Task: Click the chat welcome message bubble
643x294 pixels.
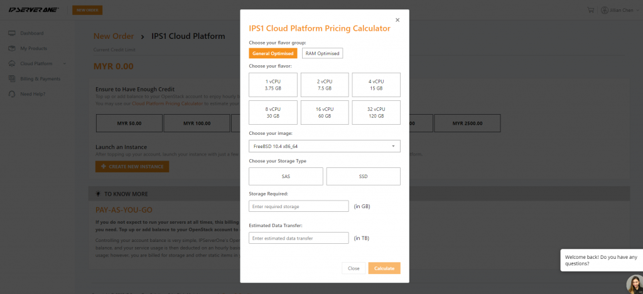Action: point(602,260)
